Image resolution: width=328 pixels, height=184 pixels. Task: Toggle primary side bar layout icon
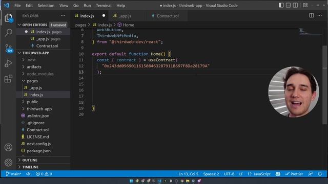(x=281, y=5)
